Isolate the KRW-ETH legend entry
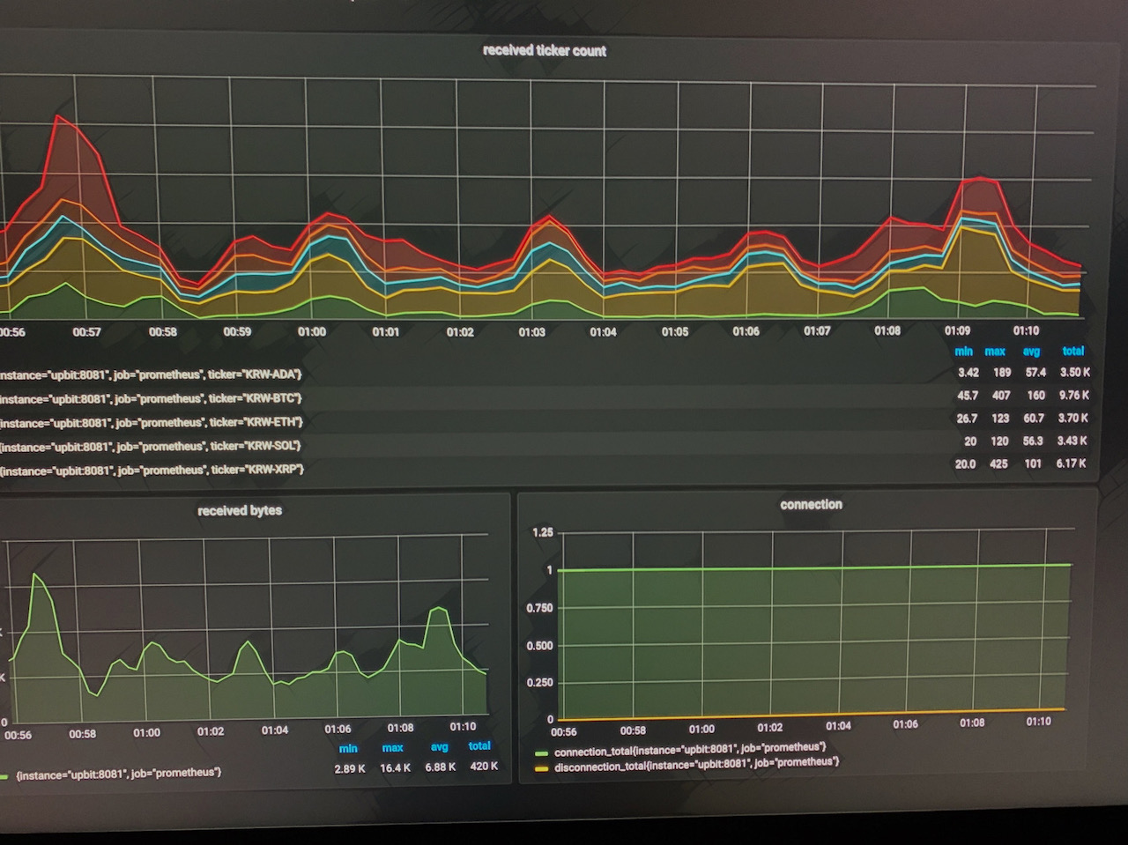Viewport: 1128px width, 845px height. click(x=150, y=423)
